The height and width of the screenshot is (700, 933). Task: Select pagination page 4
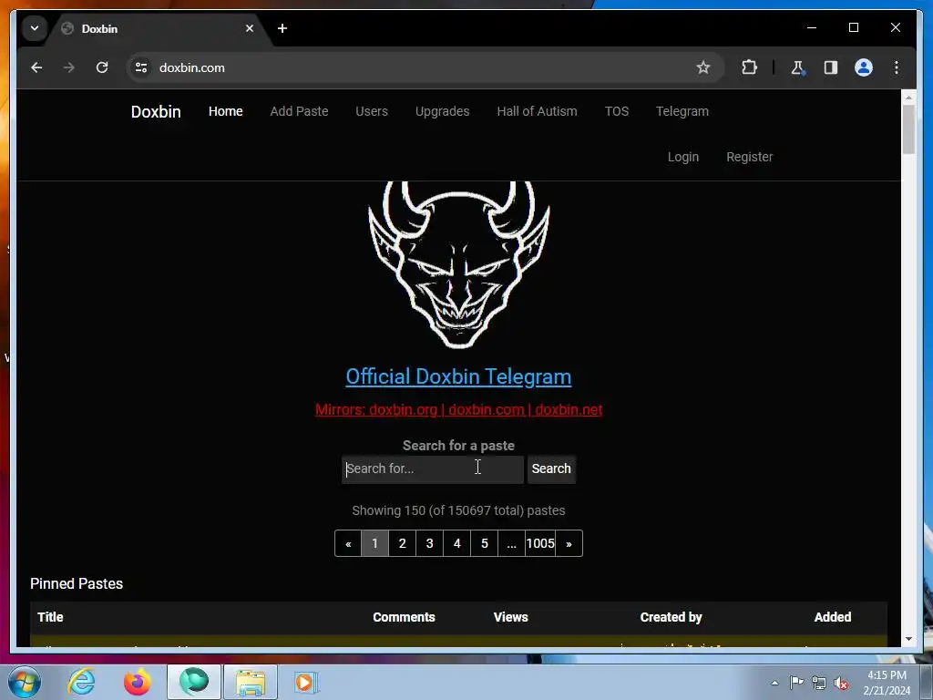tap(457, 543)
